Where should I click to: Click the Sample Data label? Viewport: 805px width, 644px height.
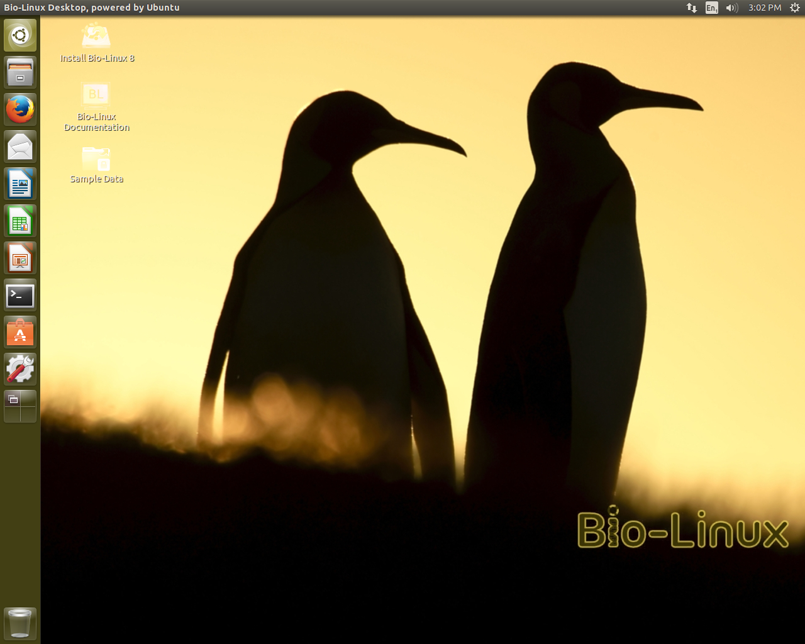point(97,179)
